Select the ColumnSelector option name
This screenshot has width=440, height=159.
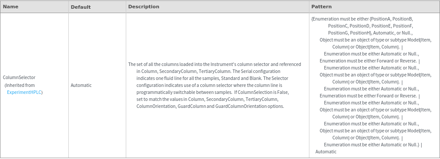pyautogui.click(x=19, y=77)
